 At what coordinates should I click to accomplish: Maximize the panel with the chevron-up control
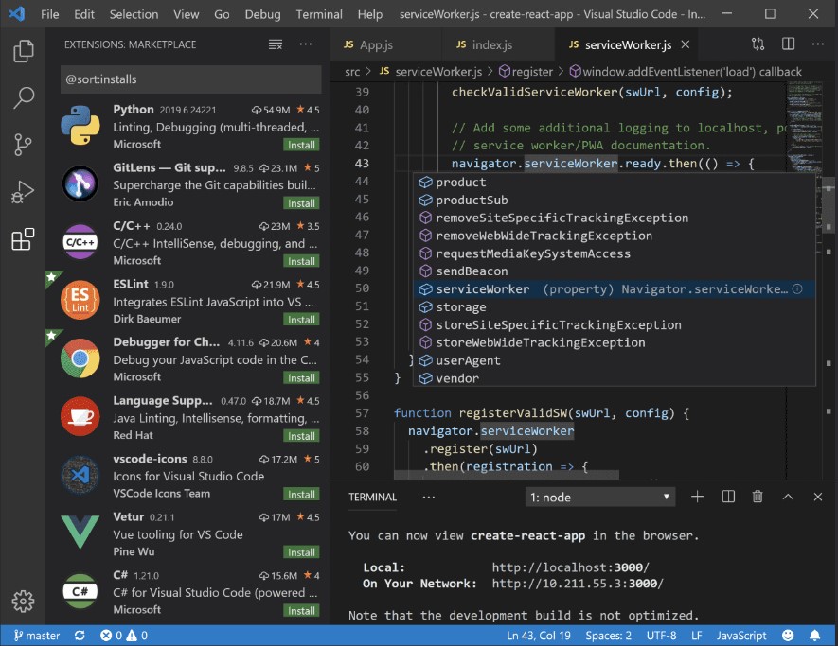pyautogui.click(x=787, y=496)
